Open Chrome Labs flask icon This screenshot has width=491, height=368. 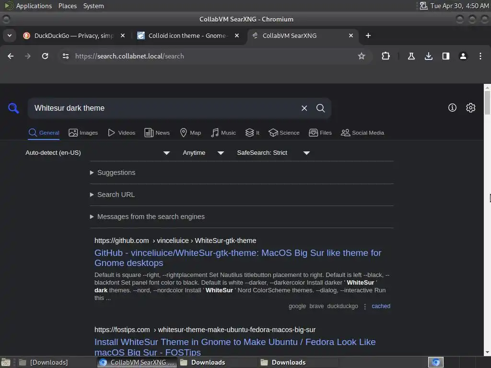tap(411, 56)
